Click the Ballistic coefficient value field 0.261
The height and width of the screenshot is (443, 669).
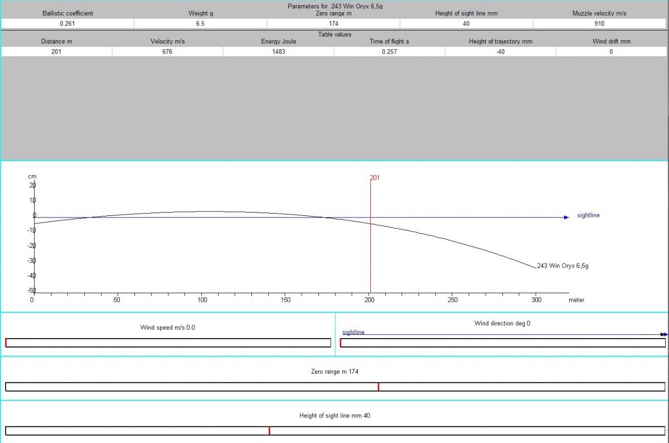point(67,23)
